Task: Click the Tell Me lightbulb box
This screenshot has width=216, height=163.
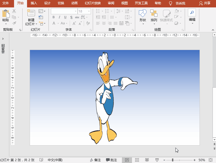Action: [x=177, y=3]
